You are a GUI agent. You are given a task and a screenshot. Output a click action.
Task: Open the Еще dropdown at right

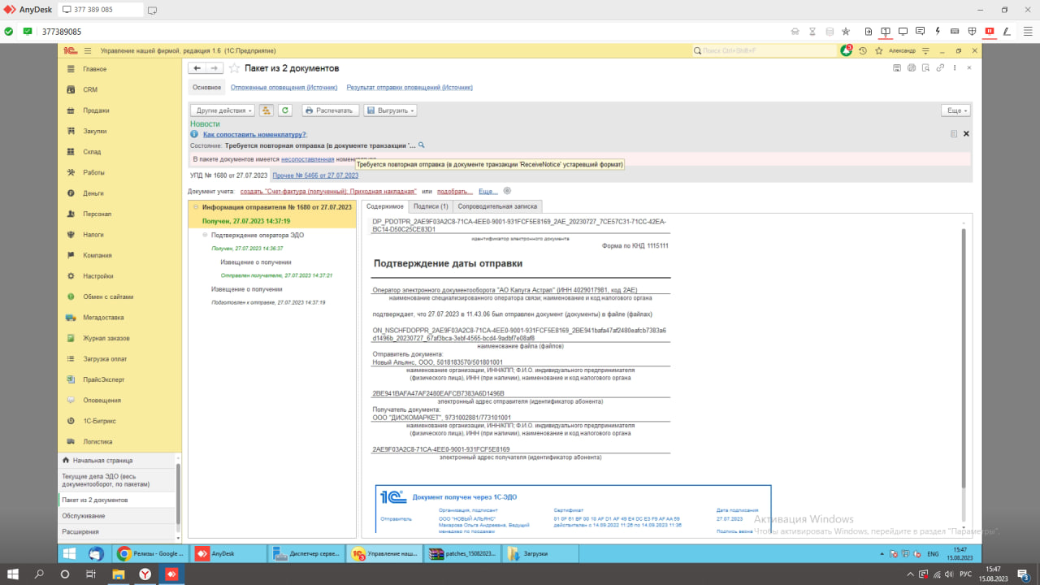pos(955,110)
